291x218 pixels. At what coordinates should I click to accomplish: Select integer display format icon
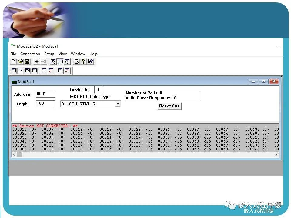pyautogui.click(x=28, y=71)
